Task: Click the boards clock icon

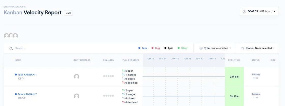Action: tap(244, 11)
